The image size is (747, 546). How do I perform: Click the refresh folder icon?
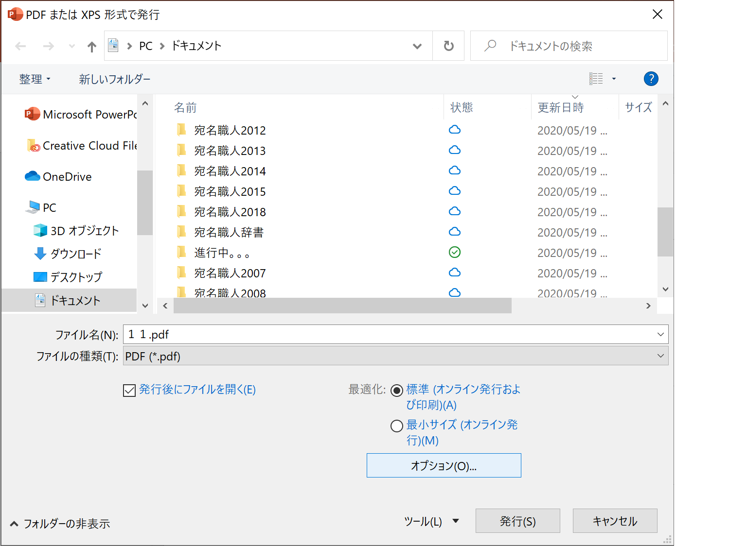tap(448, 46)
